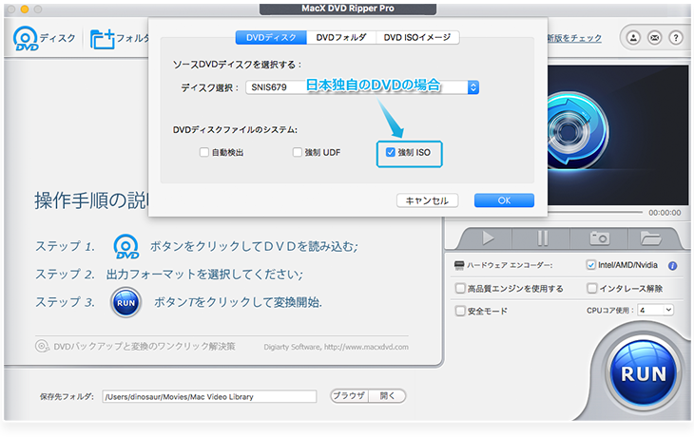Screen dimensions: 694x437
Task: Toggle the インタレース解除 checkbox
Action: [x=592, y=288]
